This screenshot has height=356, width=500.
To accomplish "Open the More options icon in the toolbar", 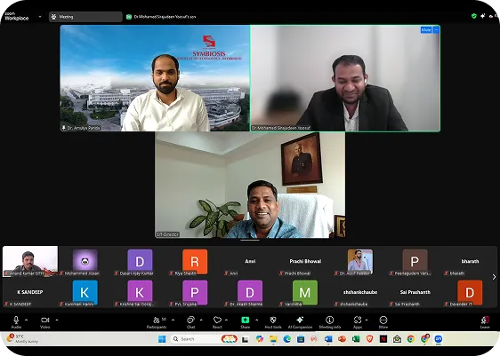I will click(383, 320).
